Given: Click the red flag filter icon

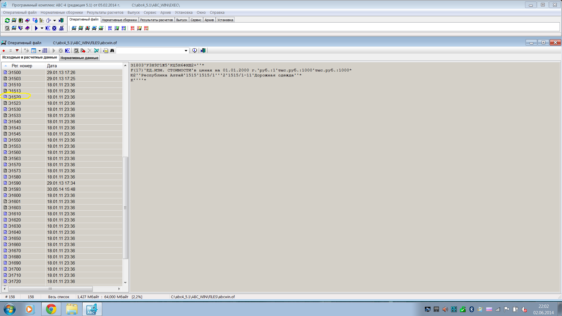Looking at the screenshot, I should tap(17, 51).
